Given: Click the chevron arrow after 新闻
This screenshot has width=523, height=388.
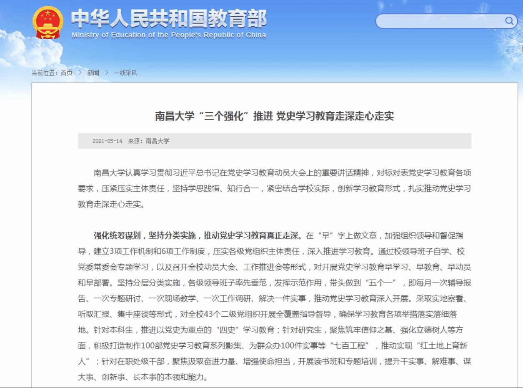Looking at the screenshot, I should 107,73.
